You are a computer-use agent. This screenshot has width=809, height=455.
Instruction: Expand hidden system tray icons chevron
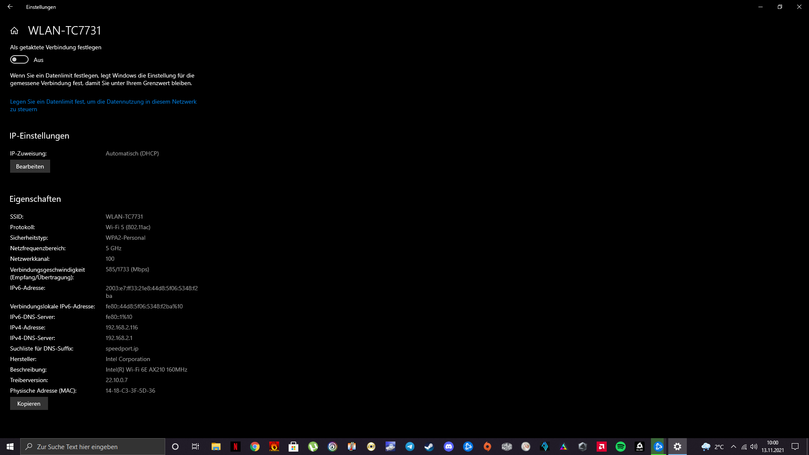734,447
